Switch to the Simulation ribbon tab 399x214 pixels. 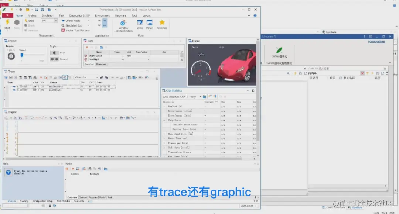[x=48, y=15]
